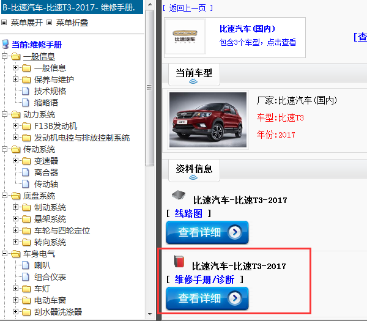Click the document icon for 喇叭

click(26, 265)
